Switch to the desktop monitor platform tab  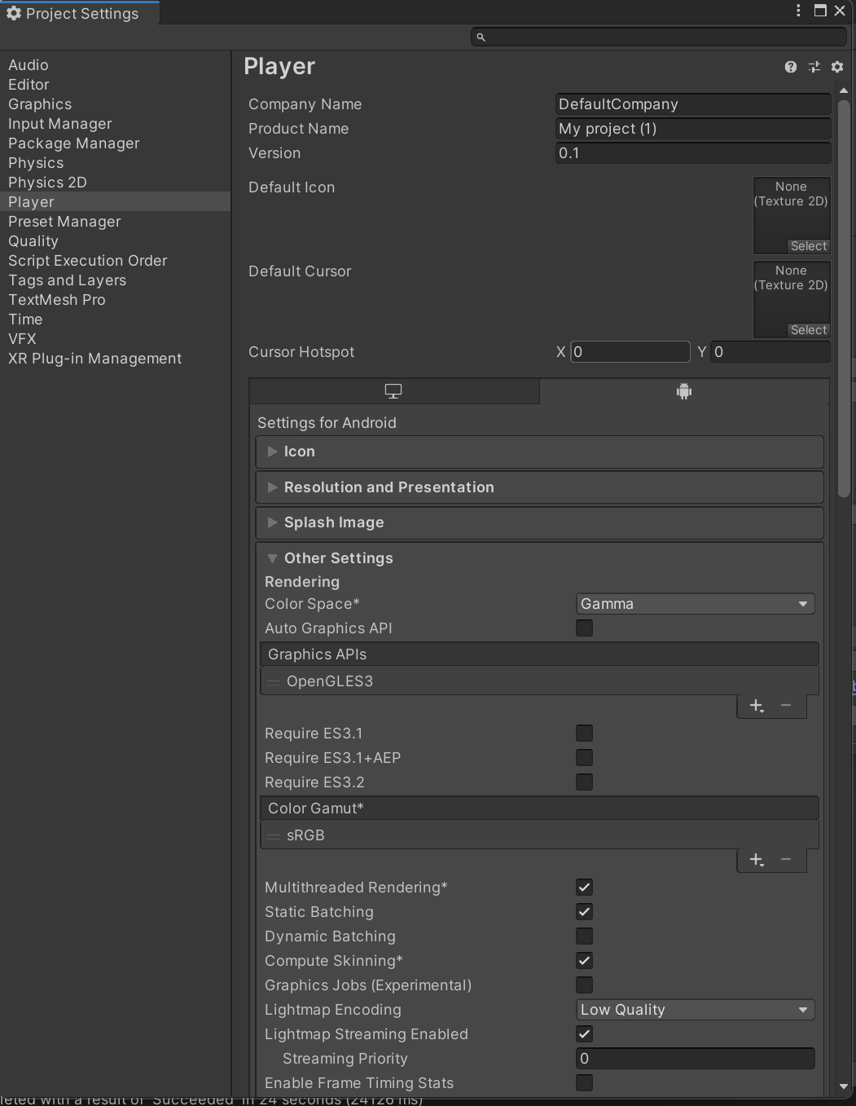[393, 391]
